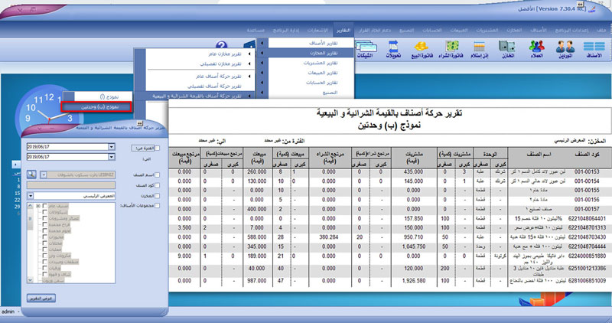Click purchase return value 380.284

329,237
